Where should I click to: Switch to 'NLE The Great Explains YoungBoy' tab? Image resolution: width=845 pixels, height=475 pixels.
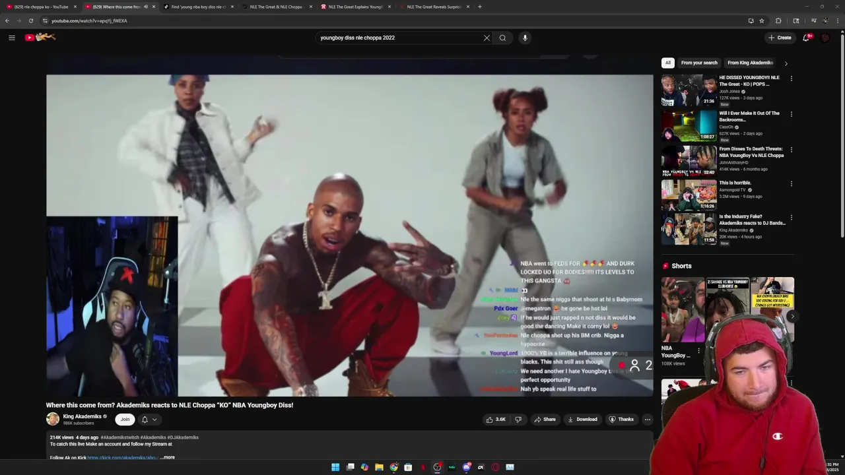[x=355, y=7]
